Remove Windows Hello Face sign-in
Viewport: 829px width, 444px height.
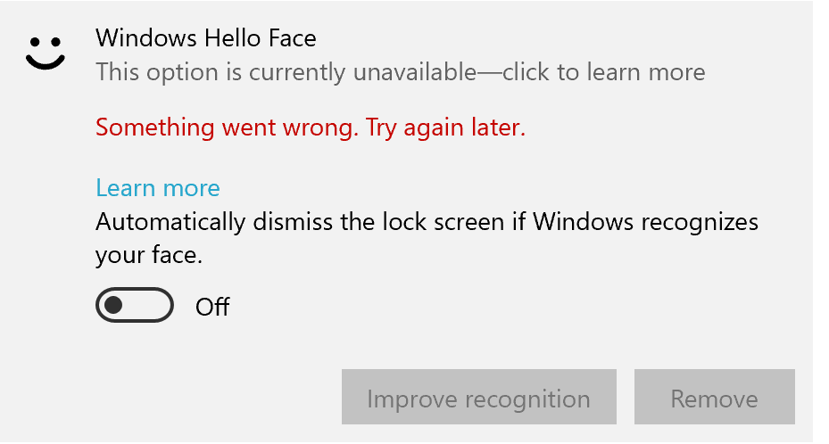pos(714,398)
